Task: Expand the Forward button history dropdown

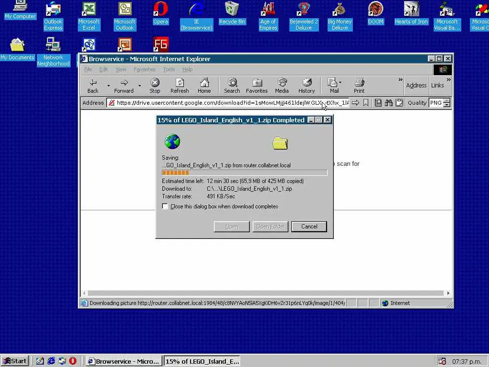Action: (139, 86)
